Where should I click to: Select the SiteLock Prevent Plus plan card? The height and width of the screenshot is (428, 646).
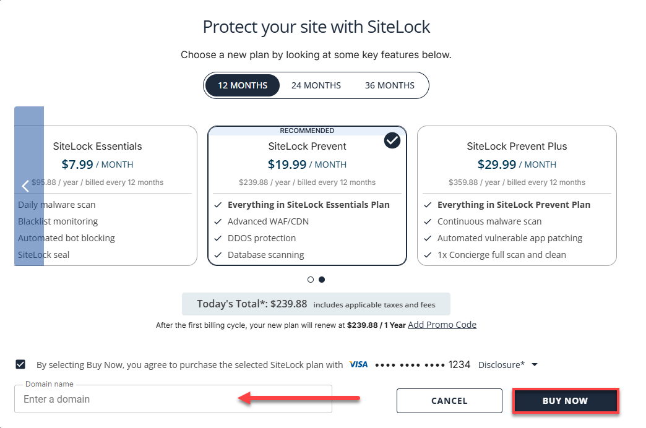pos(517,195)
